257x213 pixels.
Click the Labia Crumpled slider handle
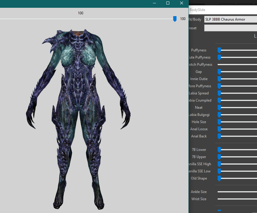(219, 100)
